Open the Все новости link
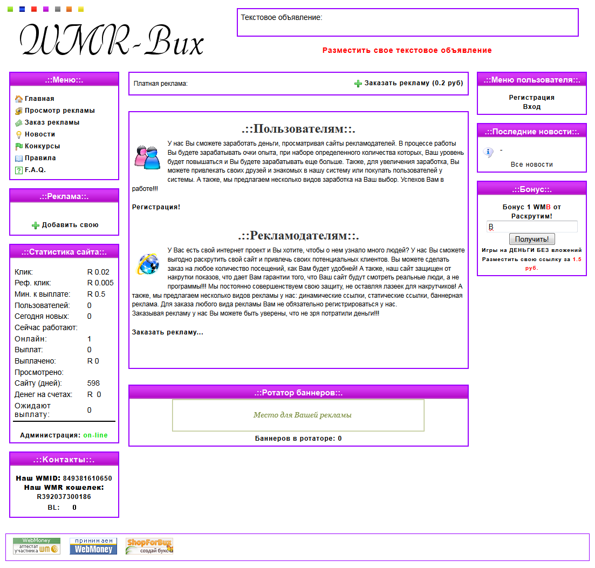The width and height of the screenshot is (595, 568). pos(532,165)
